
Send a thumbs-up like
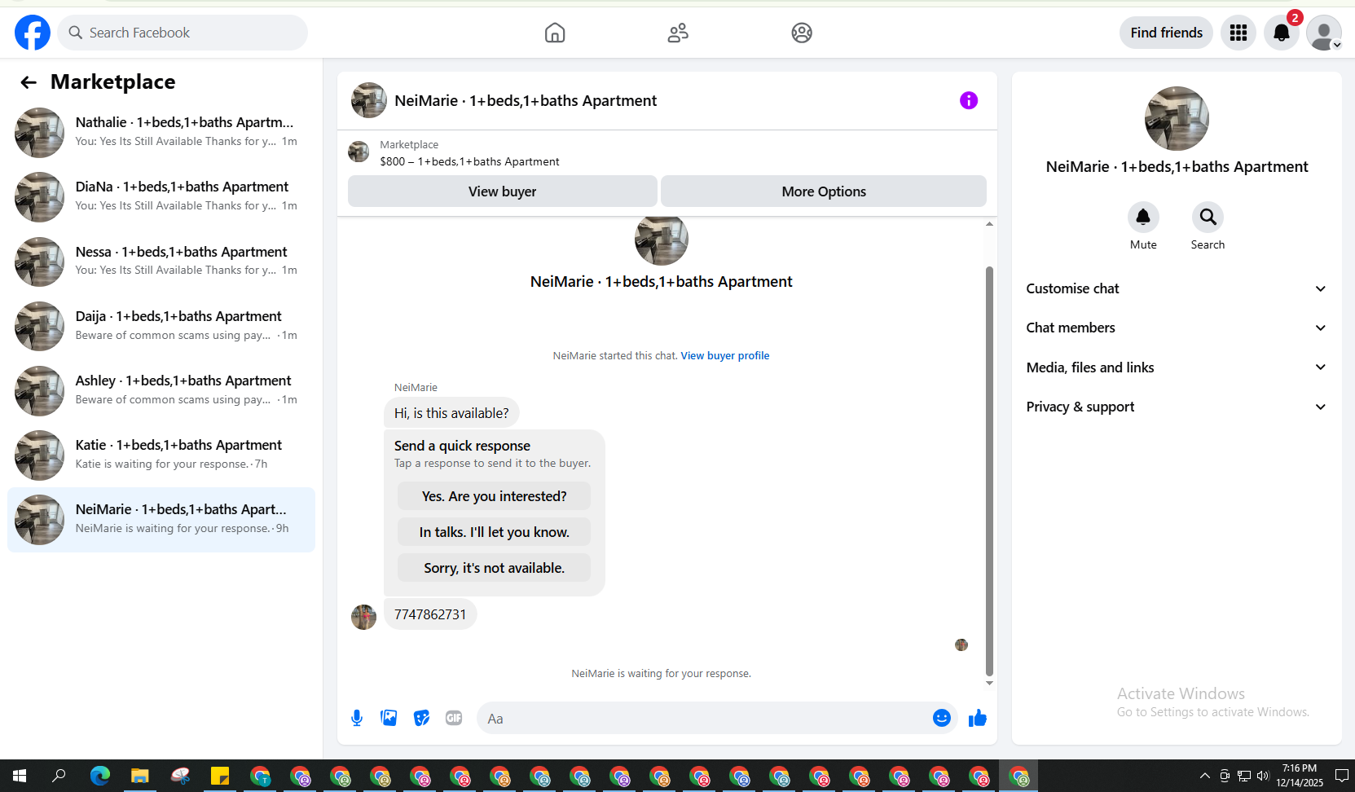click(x=978, y=718)
